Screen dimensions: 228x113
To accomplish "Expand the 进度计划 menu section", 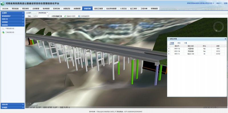I will [23, 19].
